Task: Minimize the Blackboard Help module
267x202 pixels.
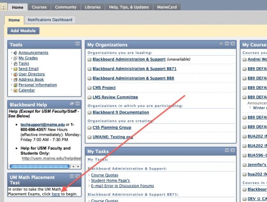Action: click(78, 103)
